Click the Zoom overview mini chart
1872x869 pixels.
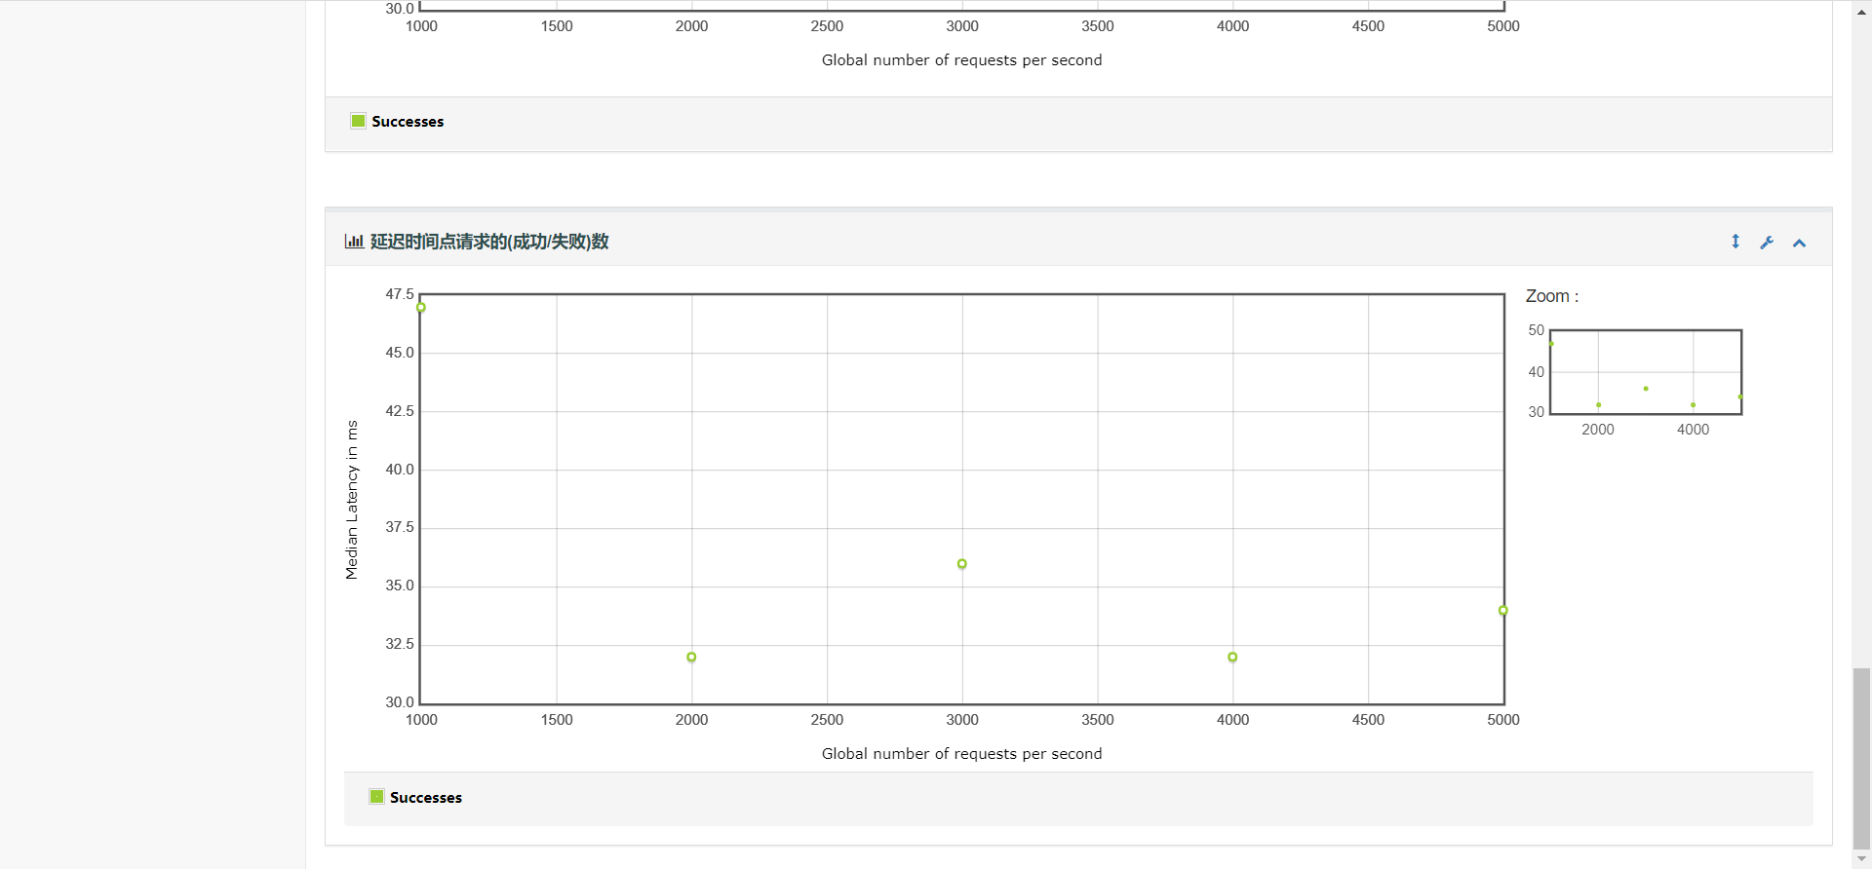1646,372
